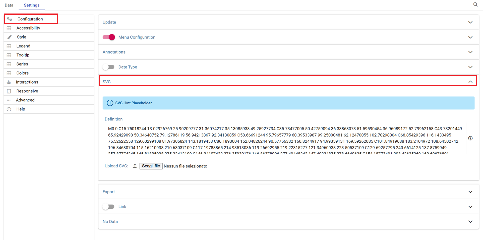Screen dimensions: 483x240
Task: Open the Legend settings item
Action: coord(49,46)
